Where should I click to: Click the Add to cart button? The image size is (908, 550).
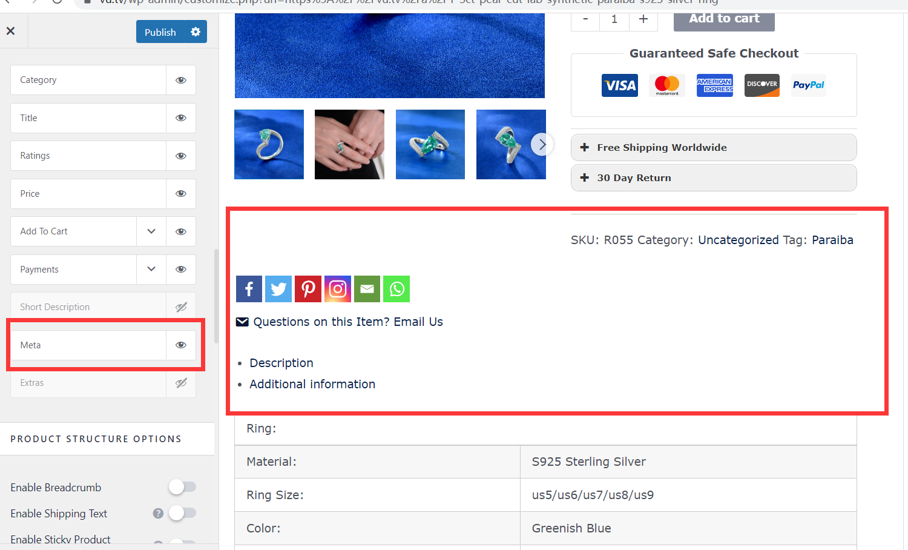(724, 19)
